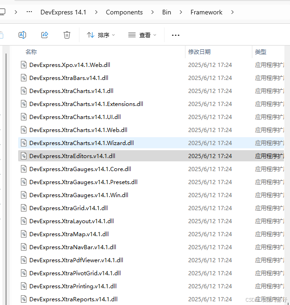
Task: Click the dll icon of Xpo.v14.1.Web.dll
Action: point(24,65)
